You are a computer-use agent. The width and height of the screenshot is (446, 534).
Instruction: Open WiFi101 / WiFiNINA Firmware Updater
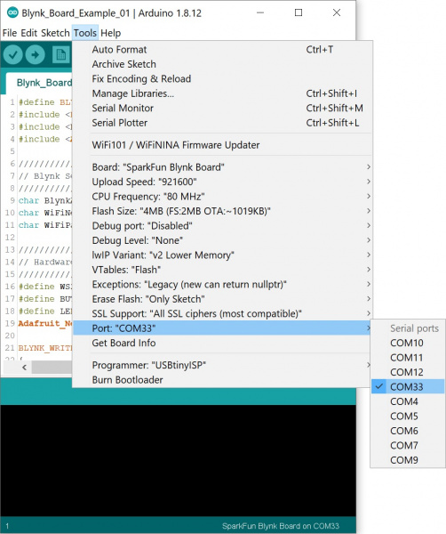[223, 145]
